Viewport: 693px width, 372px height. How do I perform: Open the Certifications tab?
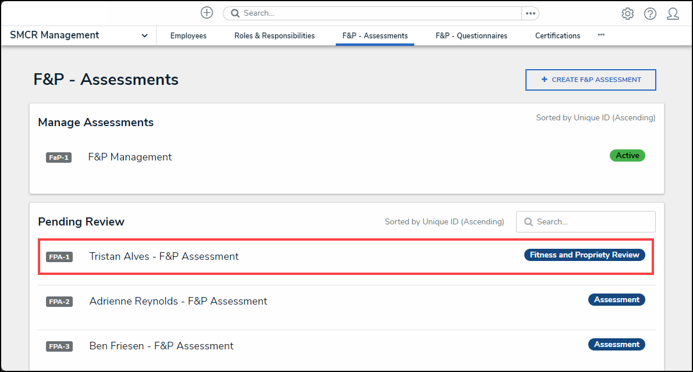point(557,35)
